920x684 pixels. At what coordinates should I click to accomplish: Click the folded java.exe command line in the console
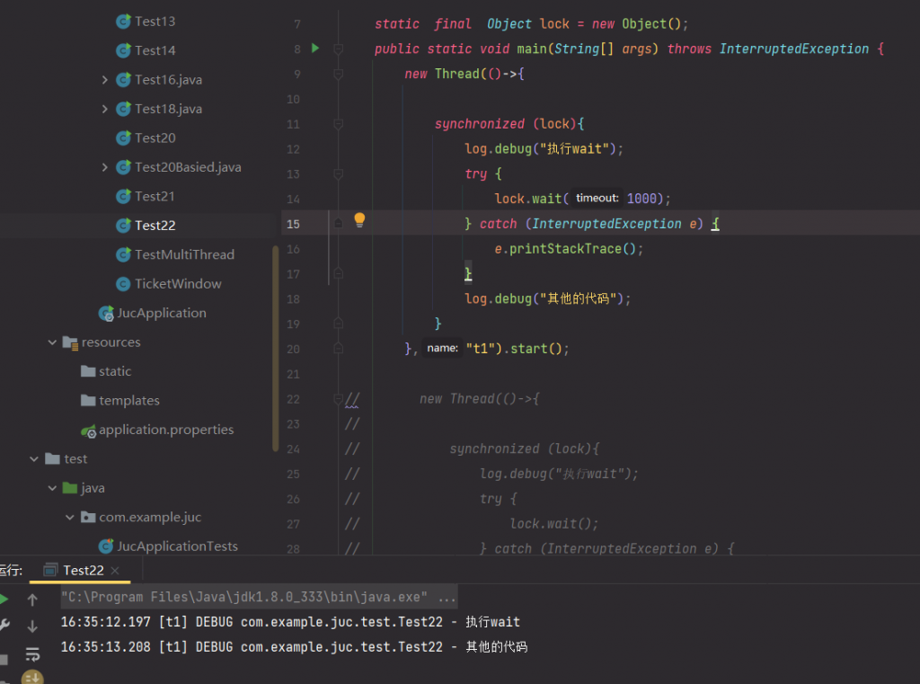click(259, 597)
